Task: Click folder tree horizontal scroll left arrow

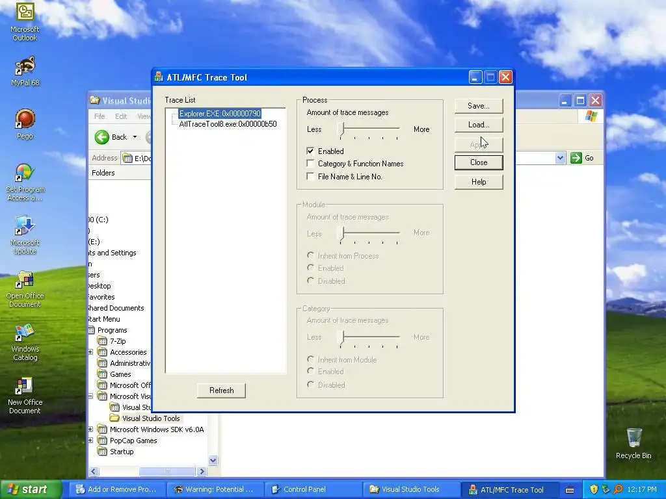Action: tap(94, 471)
